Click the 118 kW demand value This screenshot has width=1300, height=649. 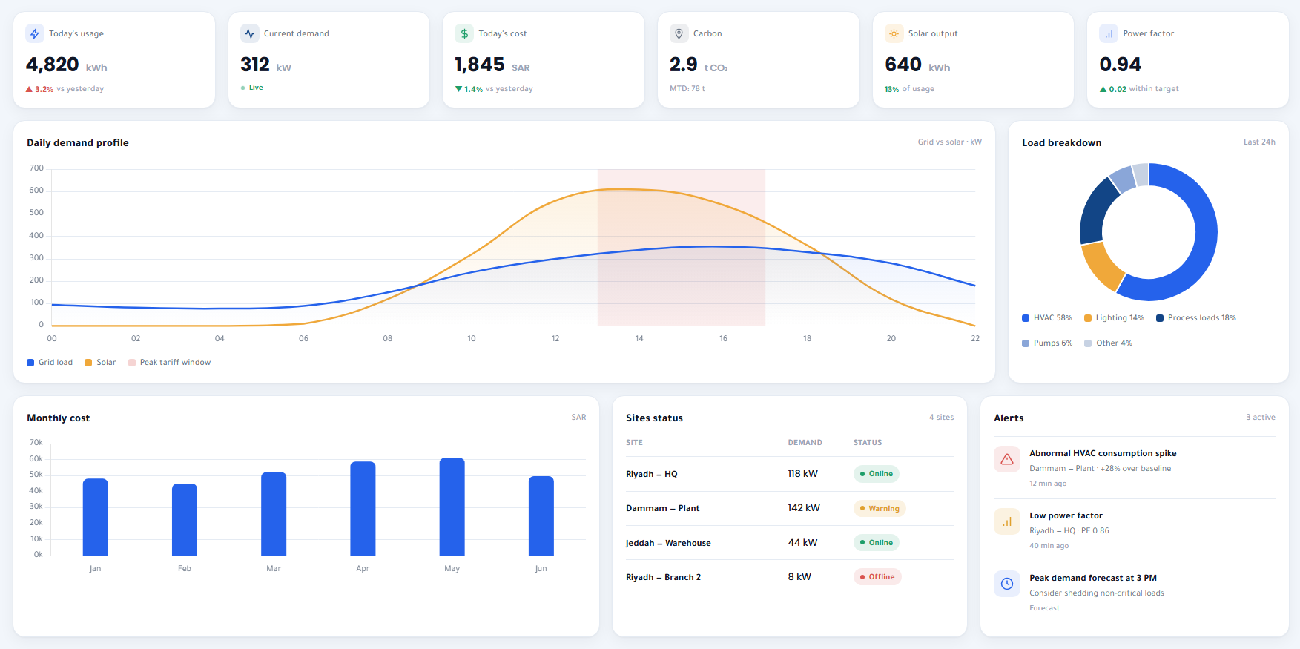click(802, 474)
